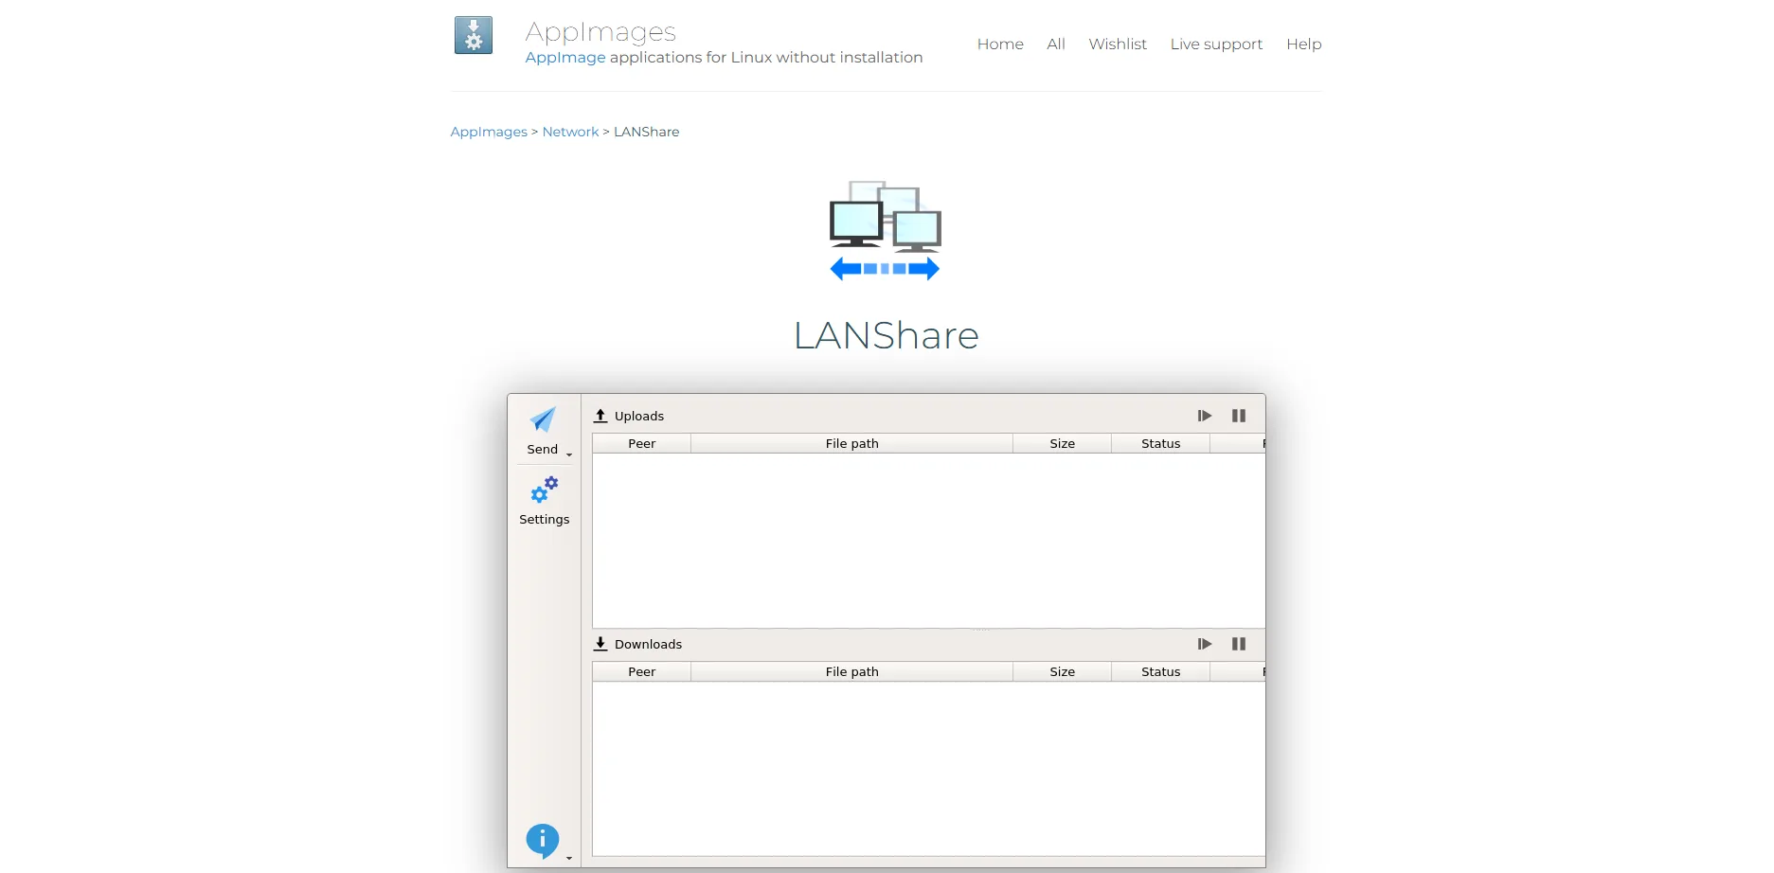Follow the Network breadcrumb link
Viewport: 1774px width, 873px height.
(x=570, y=132)
